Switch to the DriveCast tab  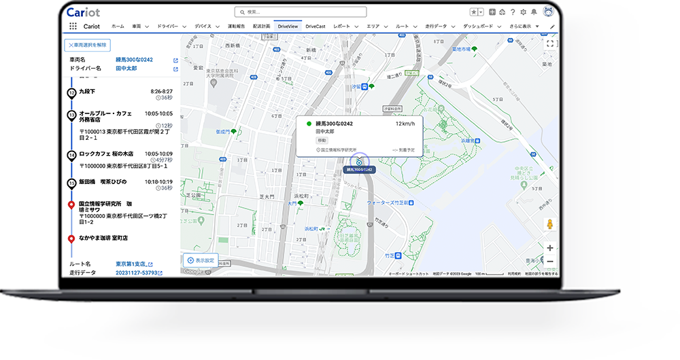pos(316,26)
